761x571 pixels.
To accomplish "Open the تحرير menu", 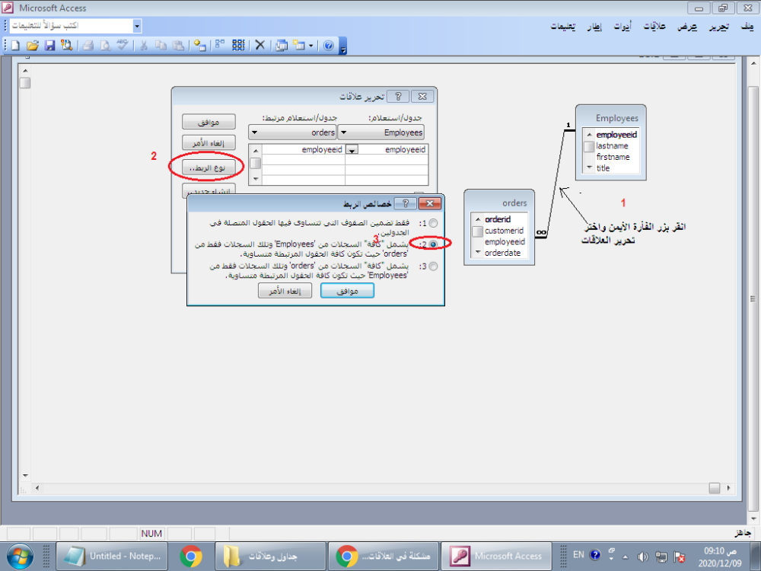I will [x=719, y=26].
